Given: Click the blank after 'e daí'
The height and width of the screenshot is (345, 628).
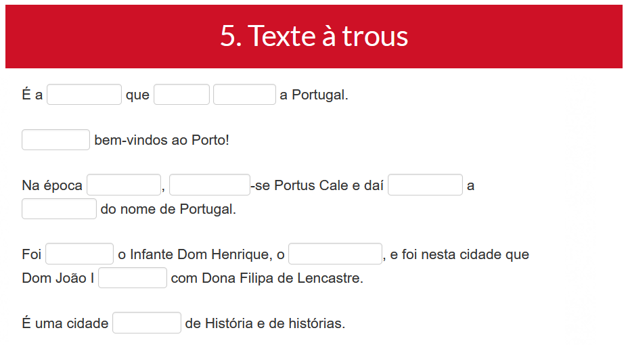Looking at the screenshot, I should tap(425, 185).
